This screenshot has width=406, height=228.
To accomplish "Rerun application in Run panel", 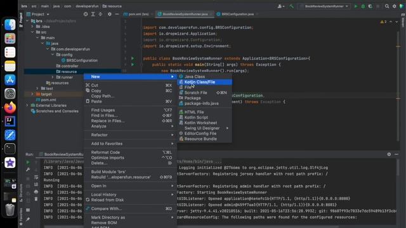I will click(x=28, y=162).
